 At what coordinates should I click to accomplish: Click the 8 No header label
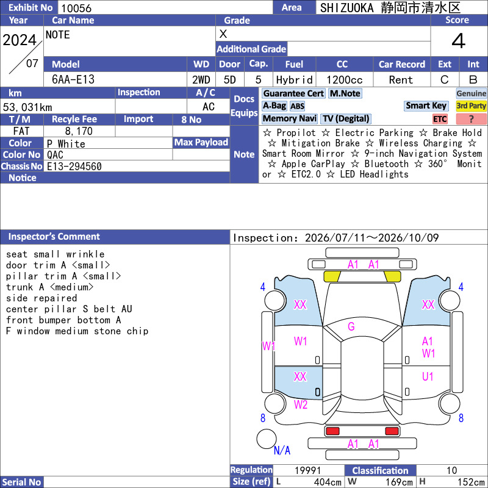[191, 120]
